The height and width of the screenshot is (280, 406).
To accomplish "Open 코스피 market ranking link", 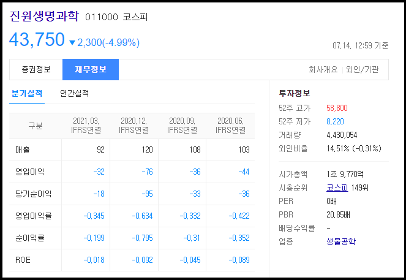I will (337, 187).
